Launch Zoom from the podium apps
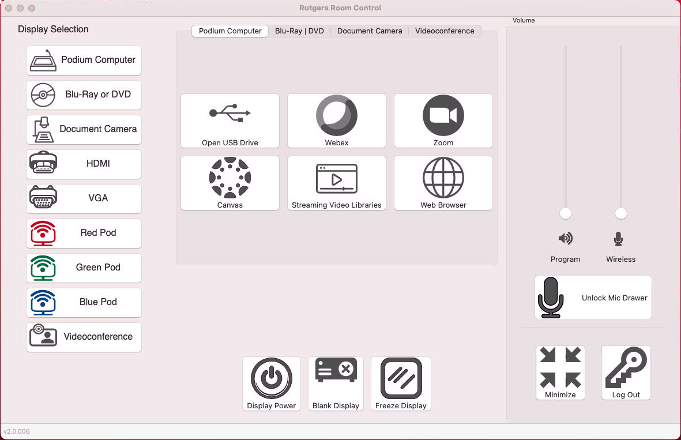 [443, 121]
